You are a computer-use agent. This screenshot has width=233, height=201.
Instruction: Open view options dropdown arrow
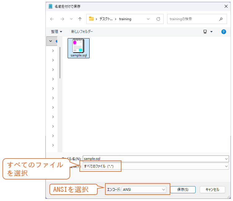pyautogui.click(x=211, y=31)
